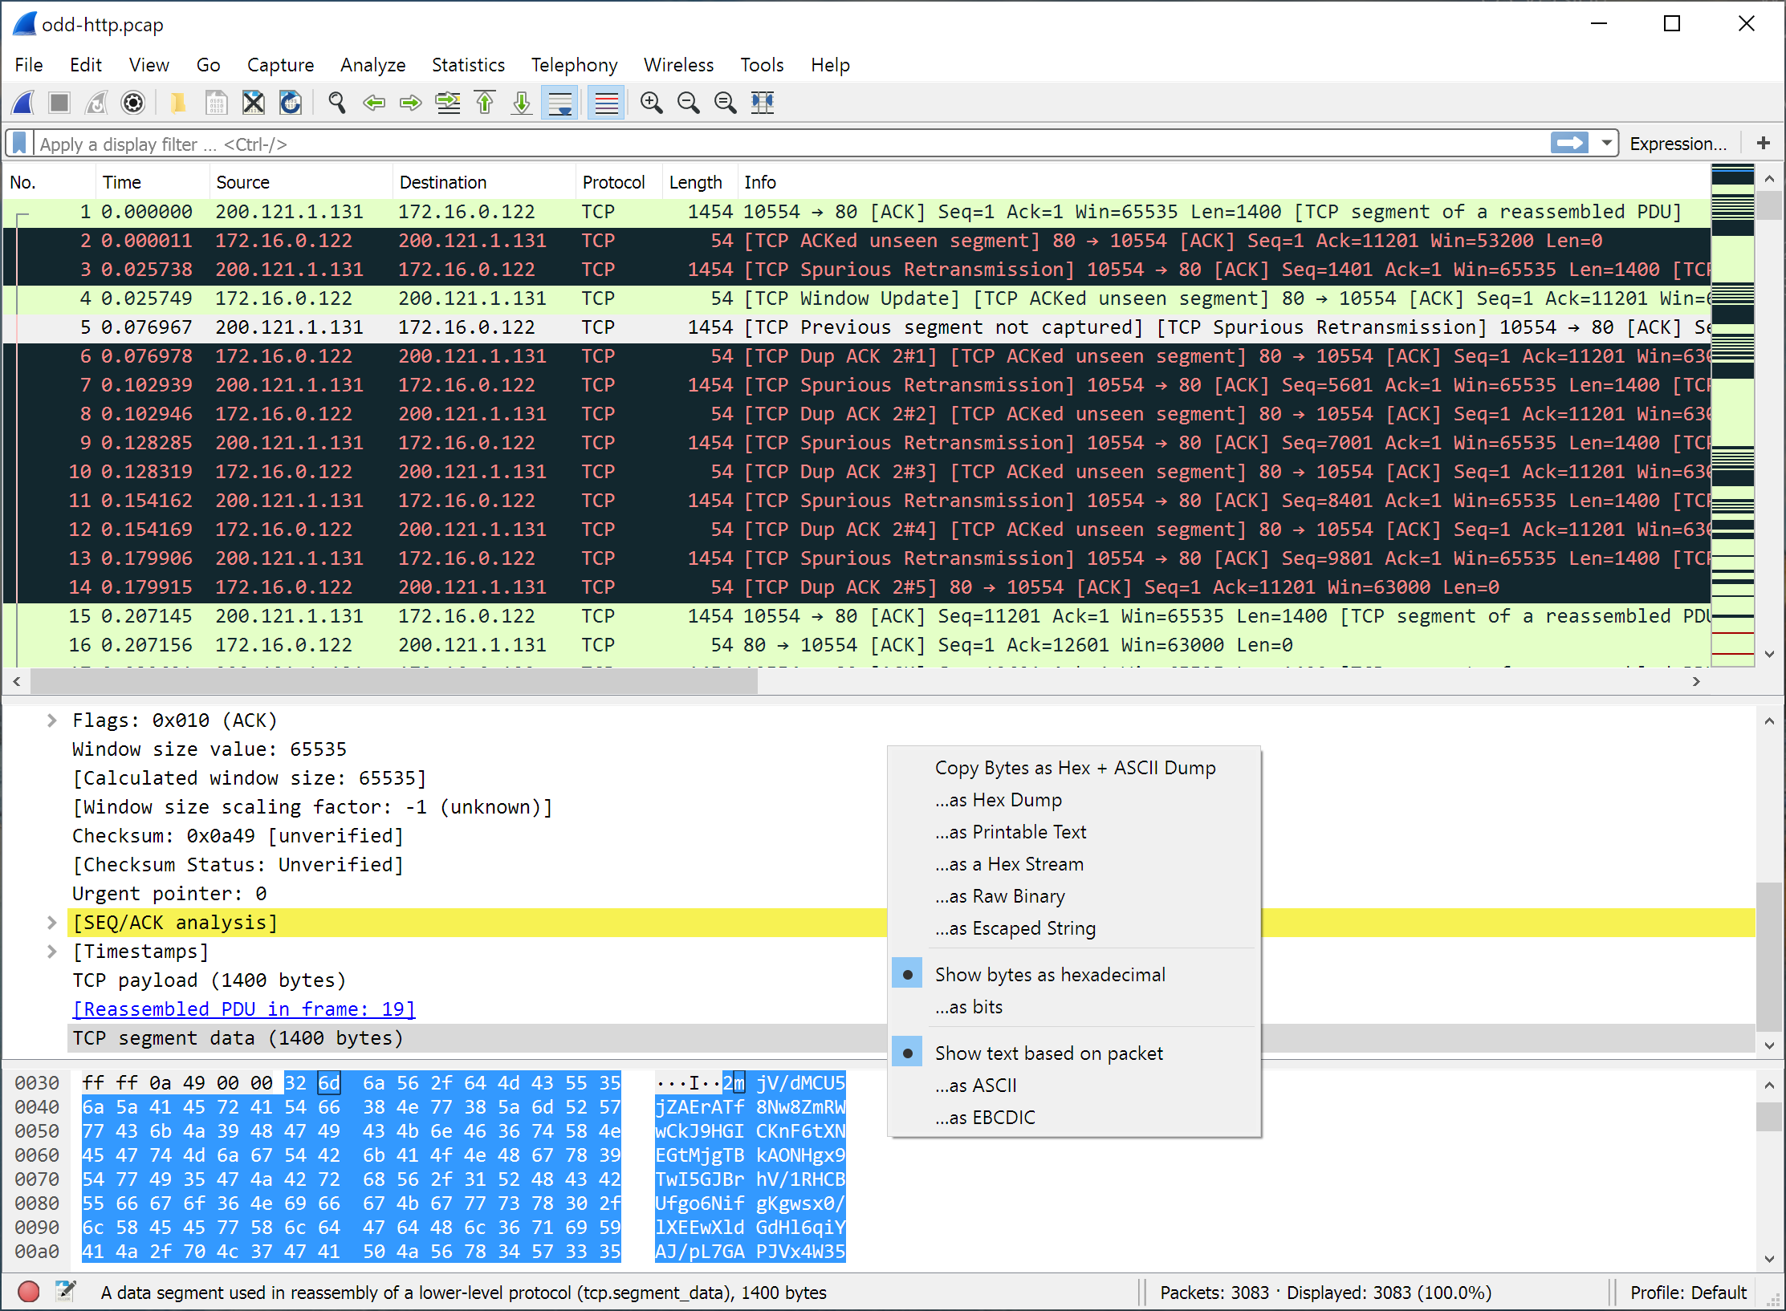Switch text display to EBCDIC
Screen dimensions: 1786x1311
click(x=986, y=1117)
